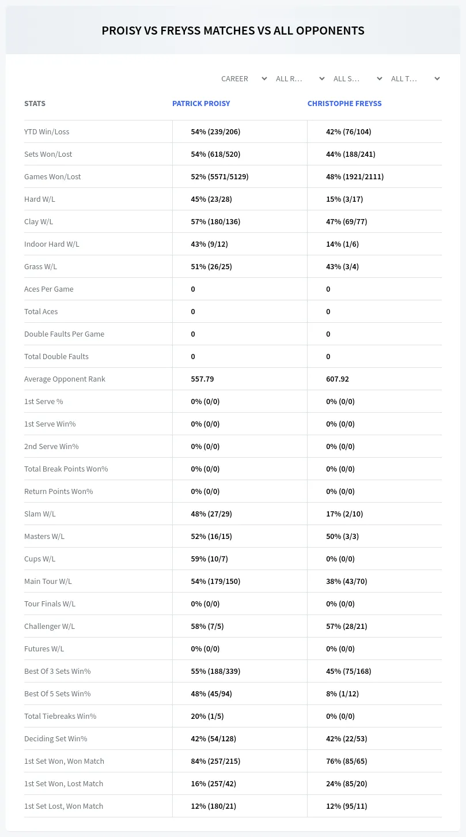Select the Slam W/L row label
Viewport: 466px width, 837px height.
click(x=40, y=514)
